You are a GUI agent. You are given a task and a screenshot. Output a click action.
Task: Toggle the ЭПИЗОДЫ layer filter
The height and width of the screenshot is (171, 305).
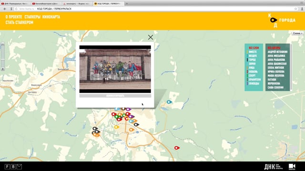(x=254, y=84)
